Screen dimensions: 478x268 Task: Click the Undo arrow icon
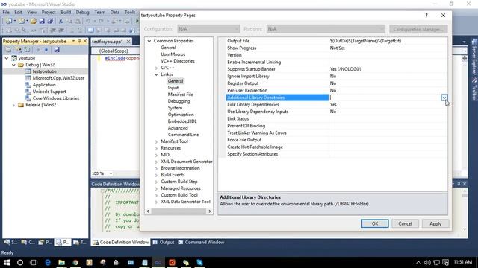click(x=88, y=21)
